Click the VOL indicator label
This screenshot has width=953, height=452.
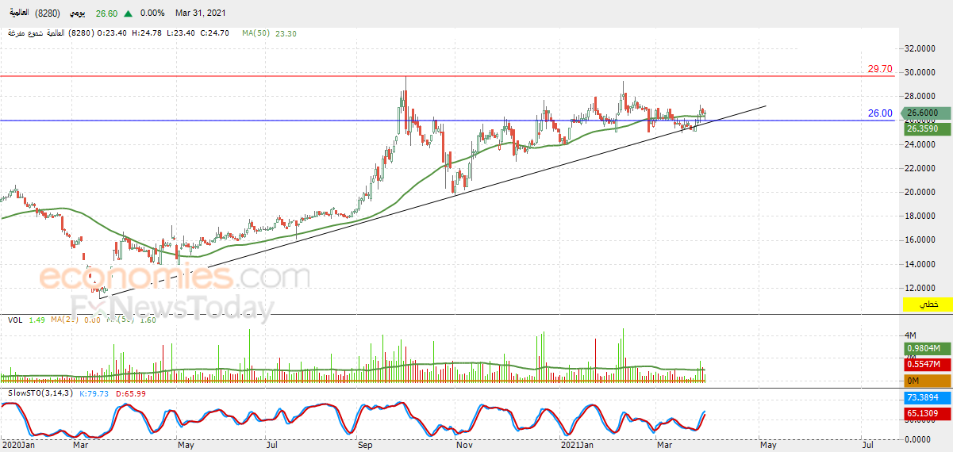pyautogui.click(x=14, y=320)
